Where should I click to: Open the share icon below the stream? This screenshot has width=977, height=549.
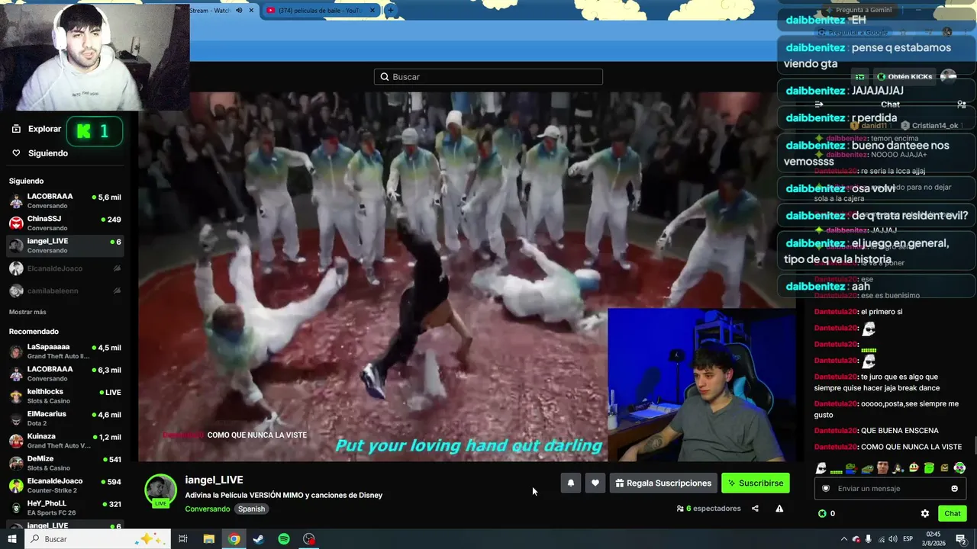(x=755, y=509)
